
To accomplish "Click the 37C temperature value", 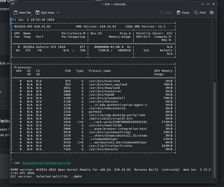I will point(28,50).
